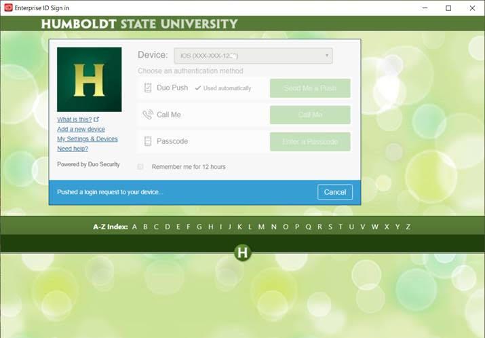Click the Send Me a Push button
The width and height of the screenshot is (485, 338).
(310, 88)
